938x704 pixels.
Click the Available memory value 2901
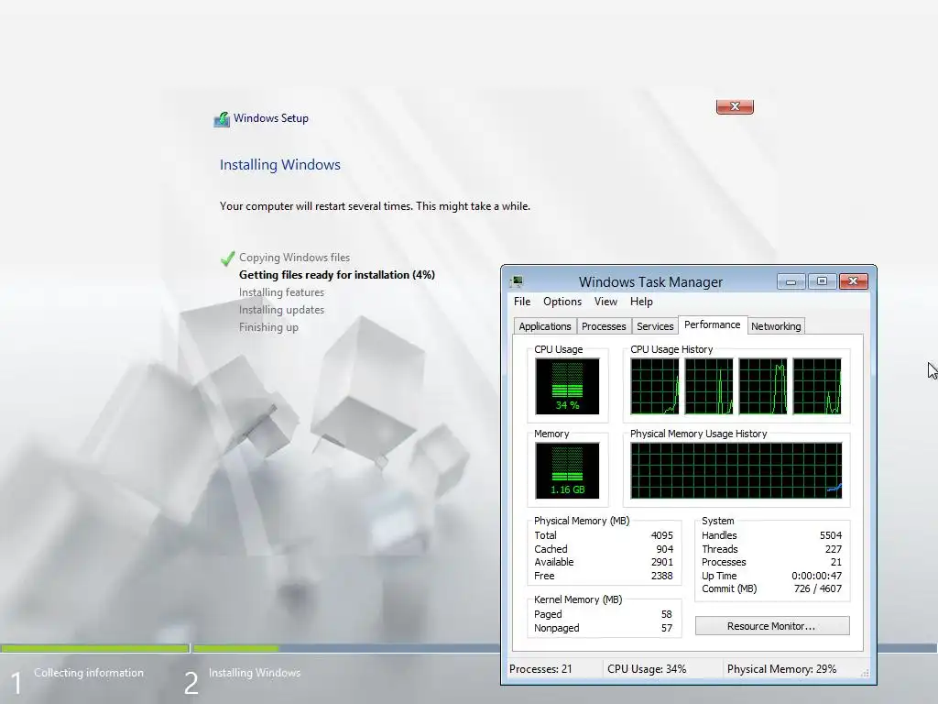[661, 562]
